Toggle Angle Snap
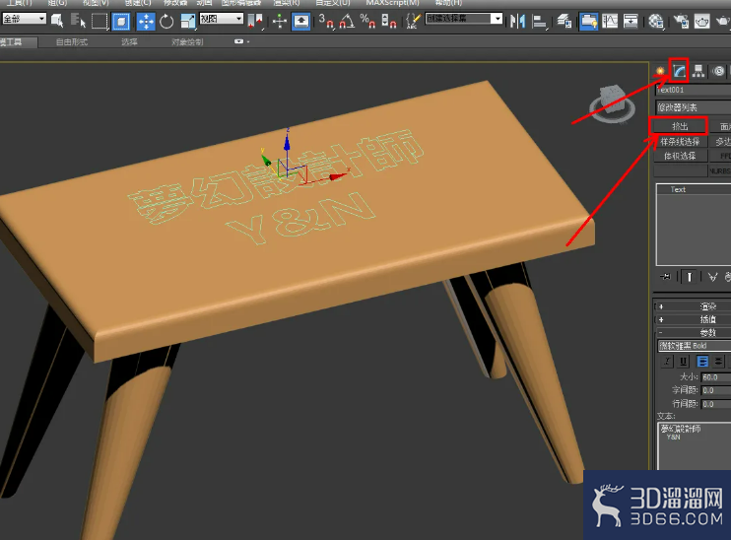 pos(347,22)
